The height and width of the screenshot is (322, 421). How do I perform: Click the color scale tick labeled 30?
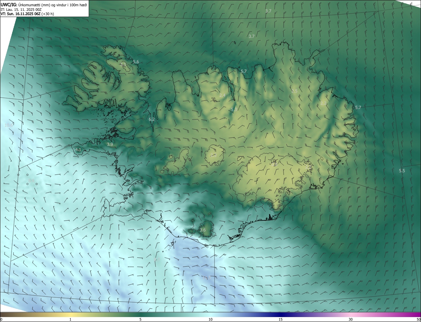click(351, 319)
